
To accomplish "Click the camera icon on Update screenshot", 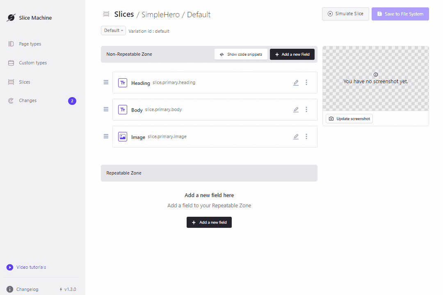I will [331, 118].
